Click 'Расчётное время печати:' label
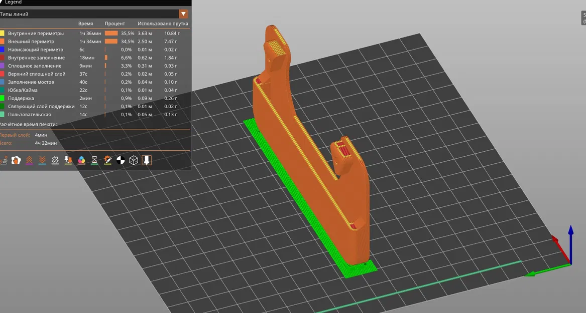Viewport: 586px width, 313px height. [x=28, y=125]
